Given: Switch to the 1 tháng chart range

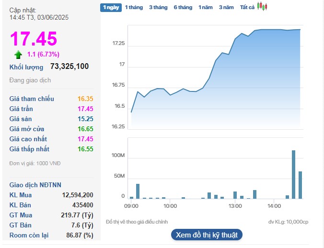Looking at the screenshot, I should tap(134, 7).
